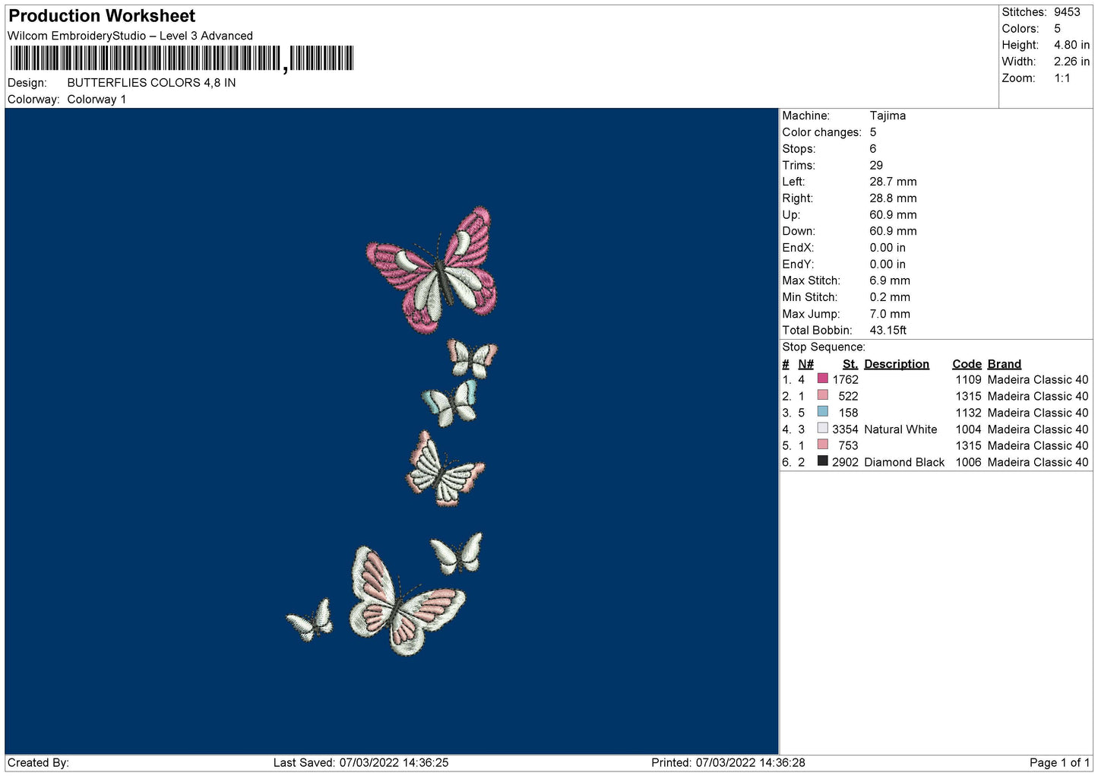Click the underlined St. column header
Image resolution: width=1098 pixels, height=776 pixels.
pyautogui.click(x=850, y=364)
